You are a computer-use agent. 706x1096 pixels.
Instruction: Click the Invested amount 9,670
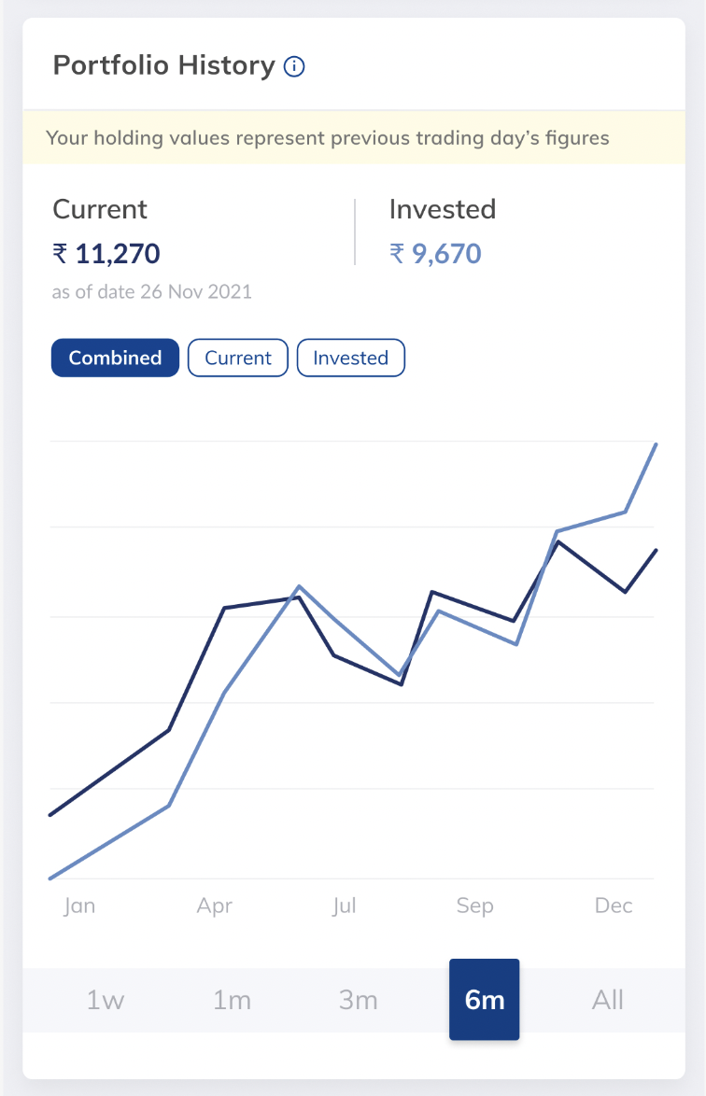click(446, 252)
